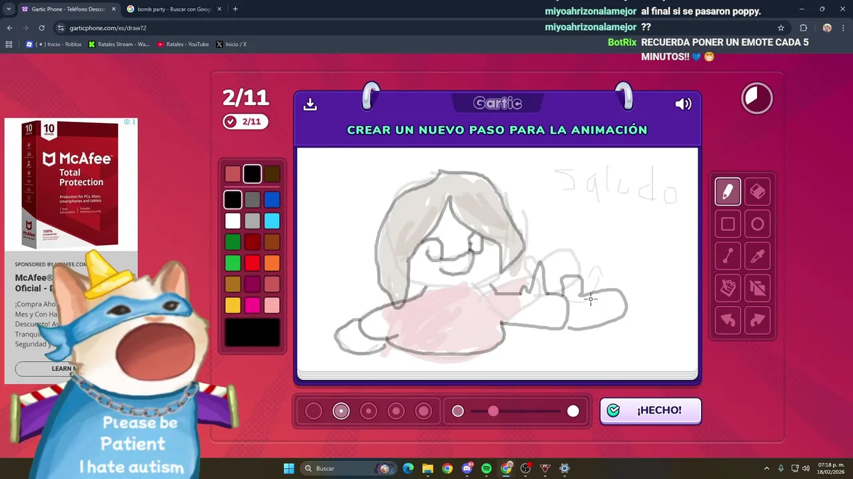Open the volume tray icon
The width and height of the screenshot is (853, 479).
point(806,468)
